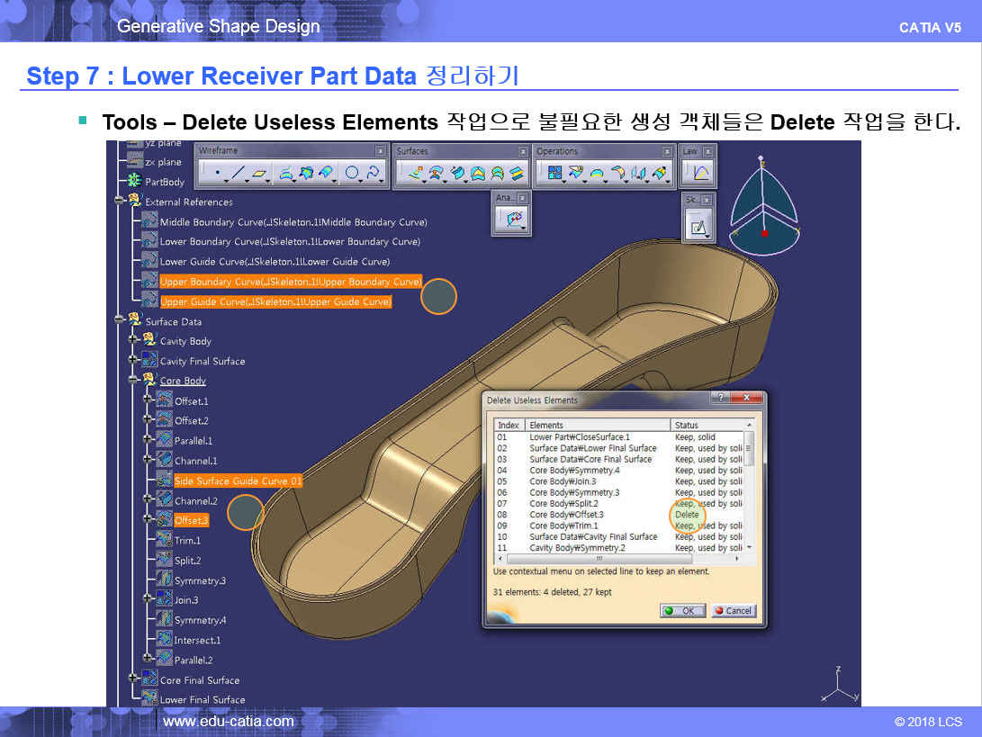Screen dimensions: 982x737
Task: Close the Surfaces toolbar panel
Action: pos(522,151)
